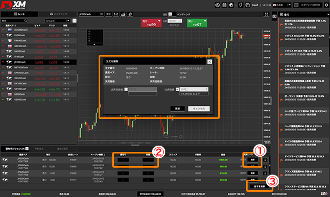Open the 日本語 language dropdown
The image size is (330, 197).
[282, 5]
